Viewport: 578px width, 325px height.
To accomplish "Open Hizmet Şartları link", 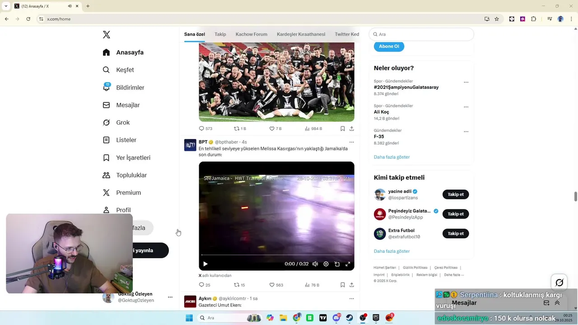I will [x=385, y=268].
